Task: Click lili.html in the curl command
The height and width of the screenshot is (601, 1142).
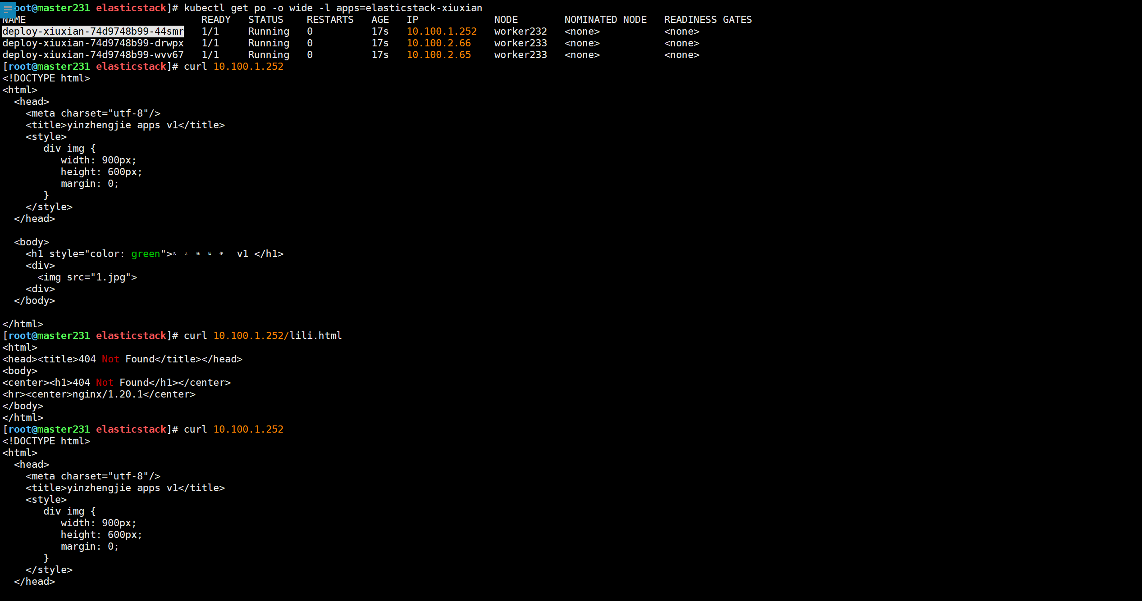Action: click(315, 336)
